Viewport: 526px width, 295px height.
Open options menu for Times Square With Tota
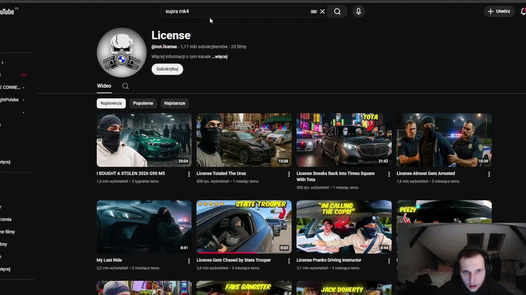point(389,175)
